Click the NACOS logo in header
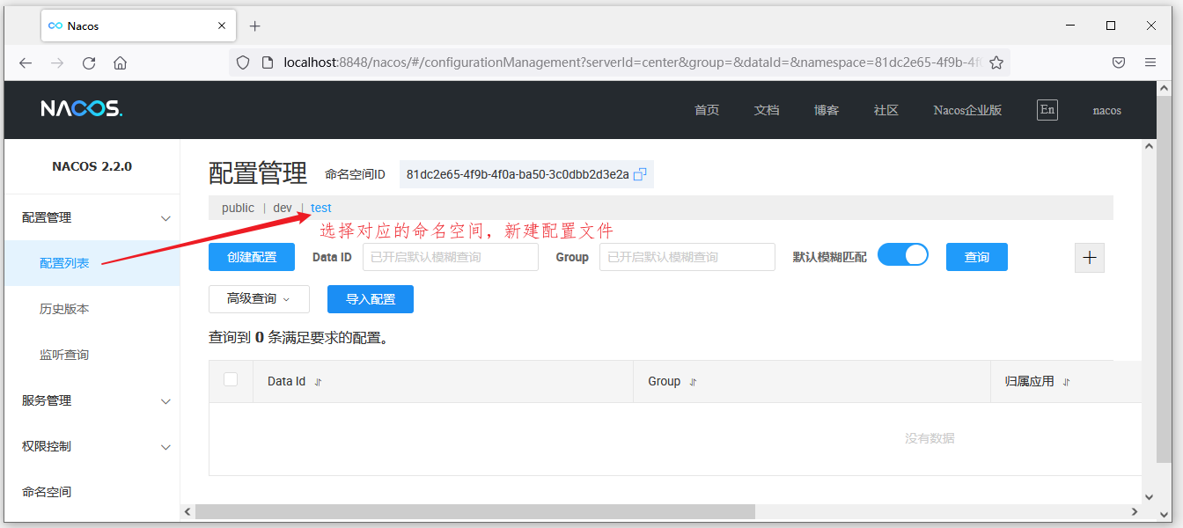The image size is (1183, 528). (81, 109)
